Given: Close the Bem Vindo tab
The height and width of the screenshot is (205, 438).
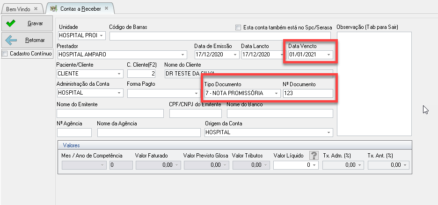Looking at the screenshot, I should point(36,9).
